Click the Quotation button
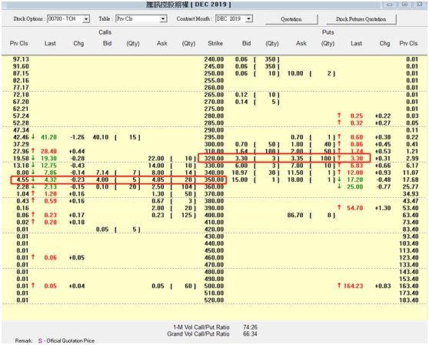The height and width of the screenshot is (345, 429). click(x=291, y=19)
